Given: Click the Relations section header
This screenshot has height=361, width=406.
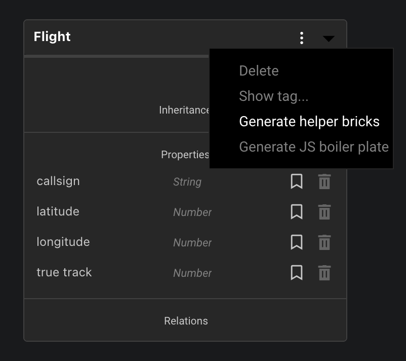Looking at the screenshot, I should point(186,321).
